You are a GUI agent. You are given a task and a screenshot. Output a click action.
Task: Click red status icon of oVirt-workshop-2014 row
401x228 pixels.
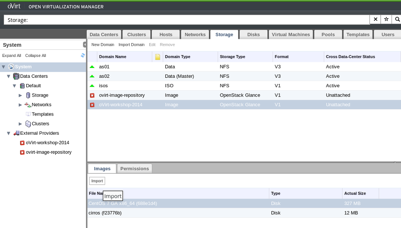coord(92,105)
